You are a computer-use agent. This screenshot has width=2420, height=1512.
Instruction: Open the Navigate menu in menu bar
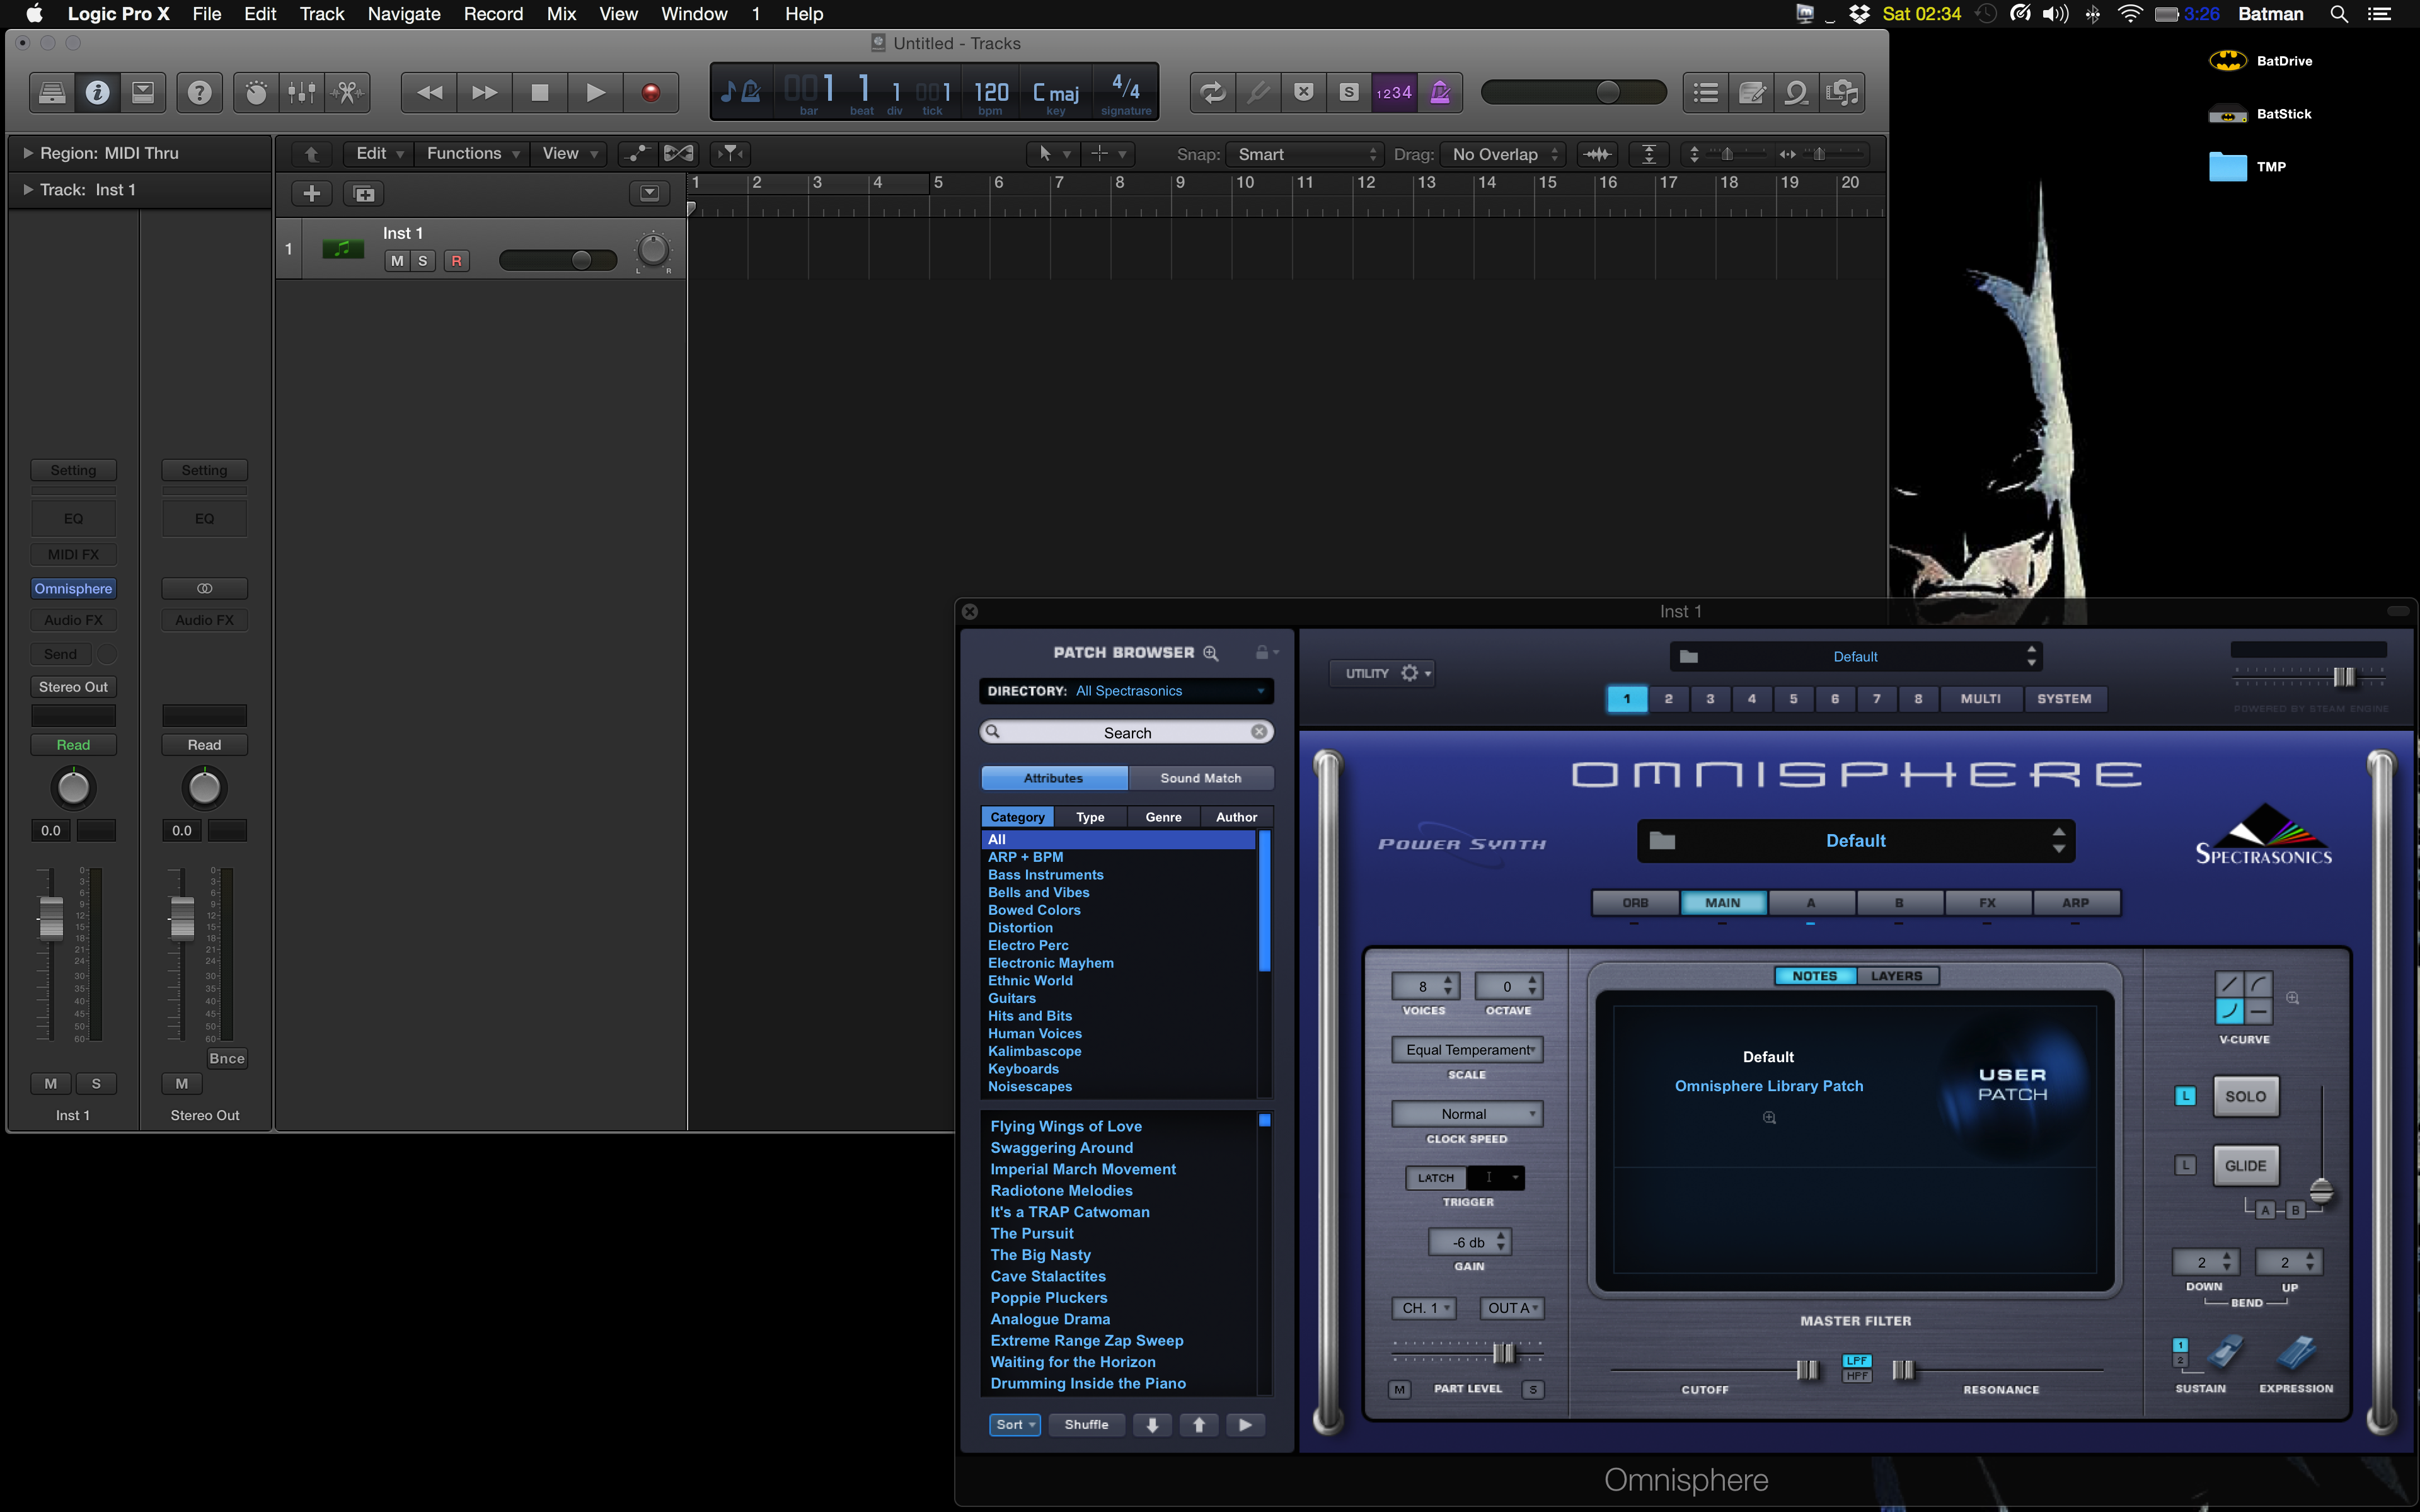[x=404, y=14]
